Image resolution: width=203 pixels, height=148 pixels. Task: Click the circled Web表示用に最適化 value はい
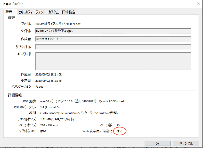coord(119,131)
